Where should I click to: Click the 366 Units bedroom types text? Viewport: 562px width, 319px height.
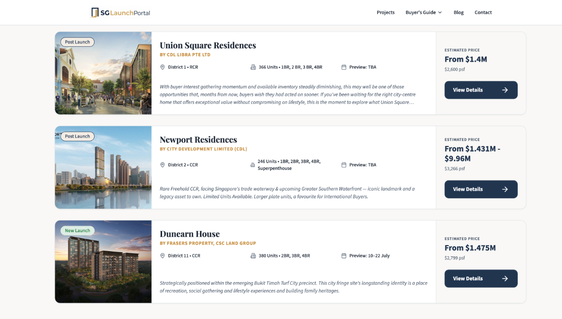tap(290, 67)
